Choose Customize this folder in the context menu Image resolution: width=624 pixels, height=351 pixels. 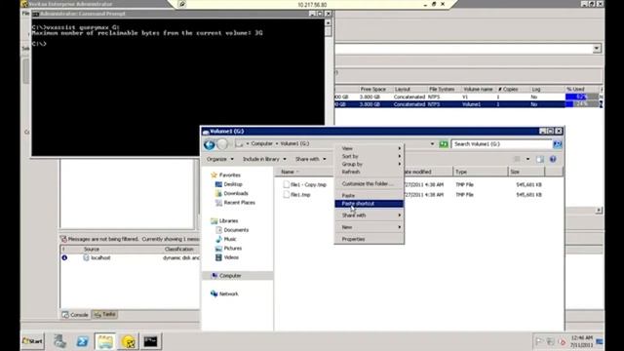coord(370,184)
